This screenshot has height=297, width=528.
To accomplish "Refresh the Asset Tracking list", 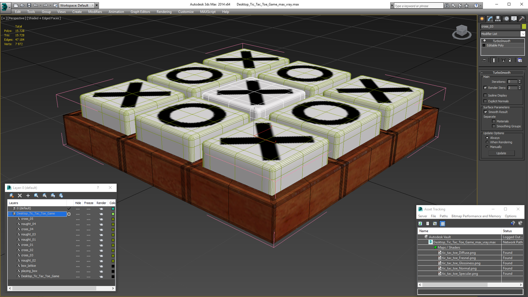I will click(x=420, y=224).
